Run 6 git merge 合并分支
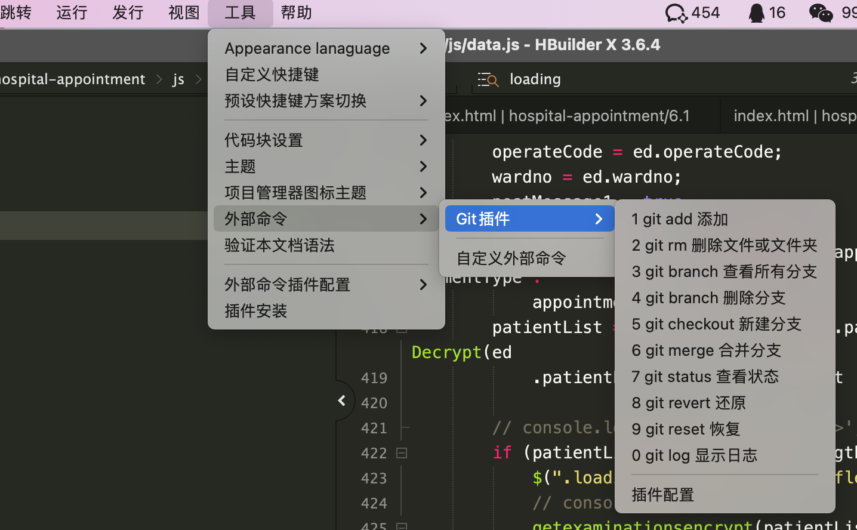 point(725,350)
